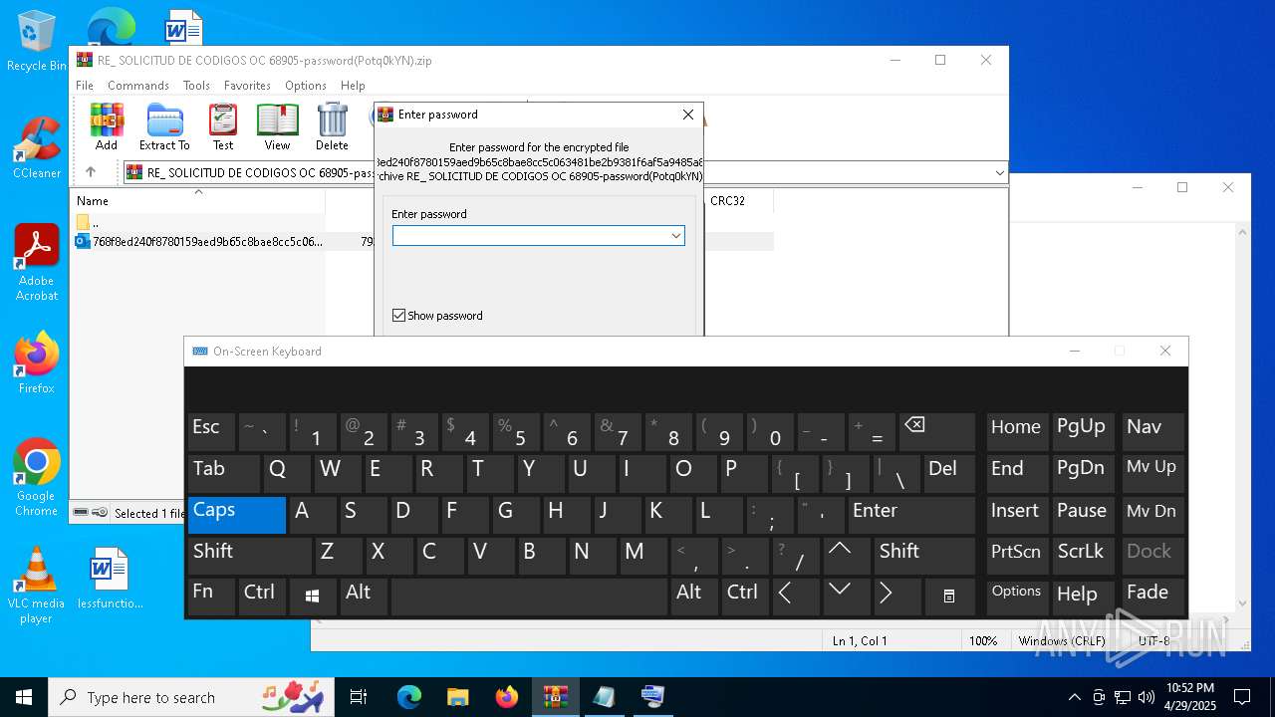1275x717 pixels.
Task: Click the right arrow key
Action: pyautogui.click(x=897, y=597)
